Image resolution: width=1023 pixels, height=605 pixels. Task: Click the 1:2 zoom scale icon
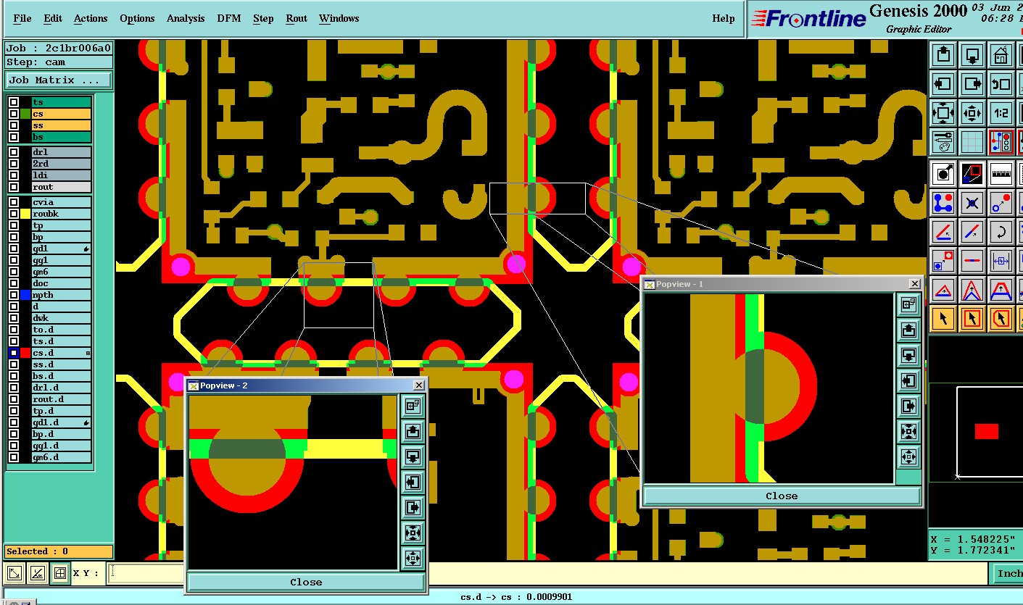[1001, 113]
